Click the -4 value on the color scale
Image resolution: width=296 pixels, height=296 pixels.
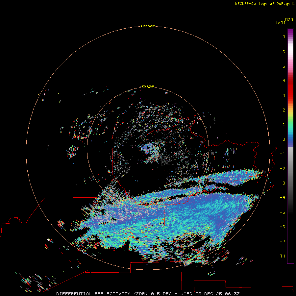(x=283, y=198)
